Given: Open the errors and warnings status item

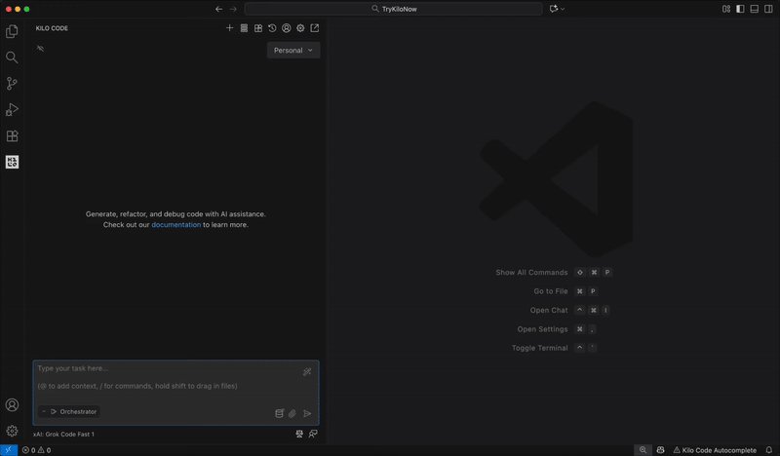Looking at the screenshot, I should point(36,450).
